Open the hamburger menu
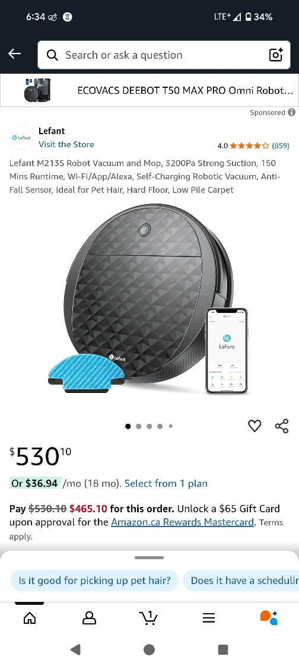Viewport: 299px width, 666px height. coord(209,618)
